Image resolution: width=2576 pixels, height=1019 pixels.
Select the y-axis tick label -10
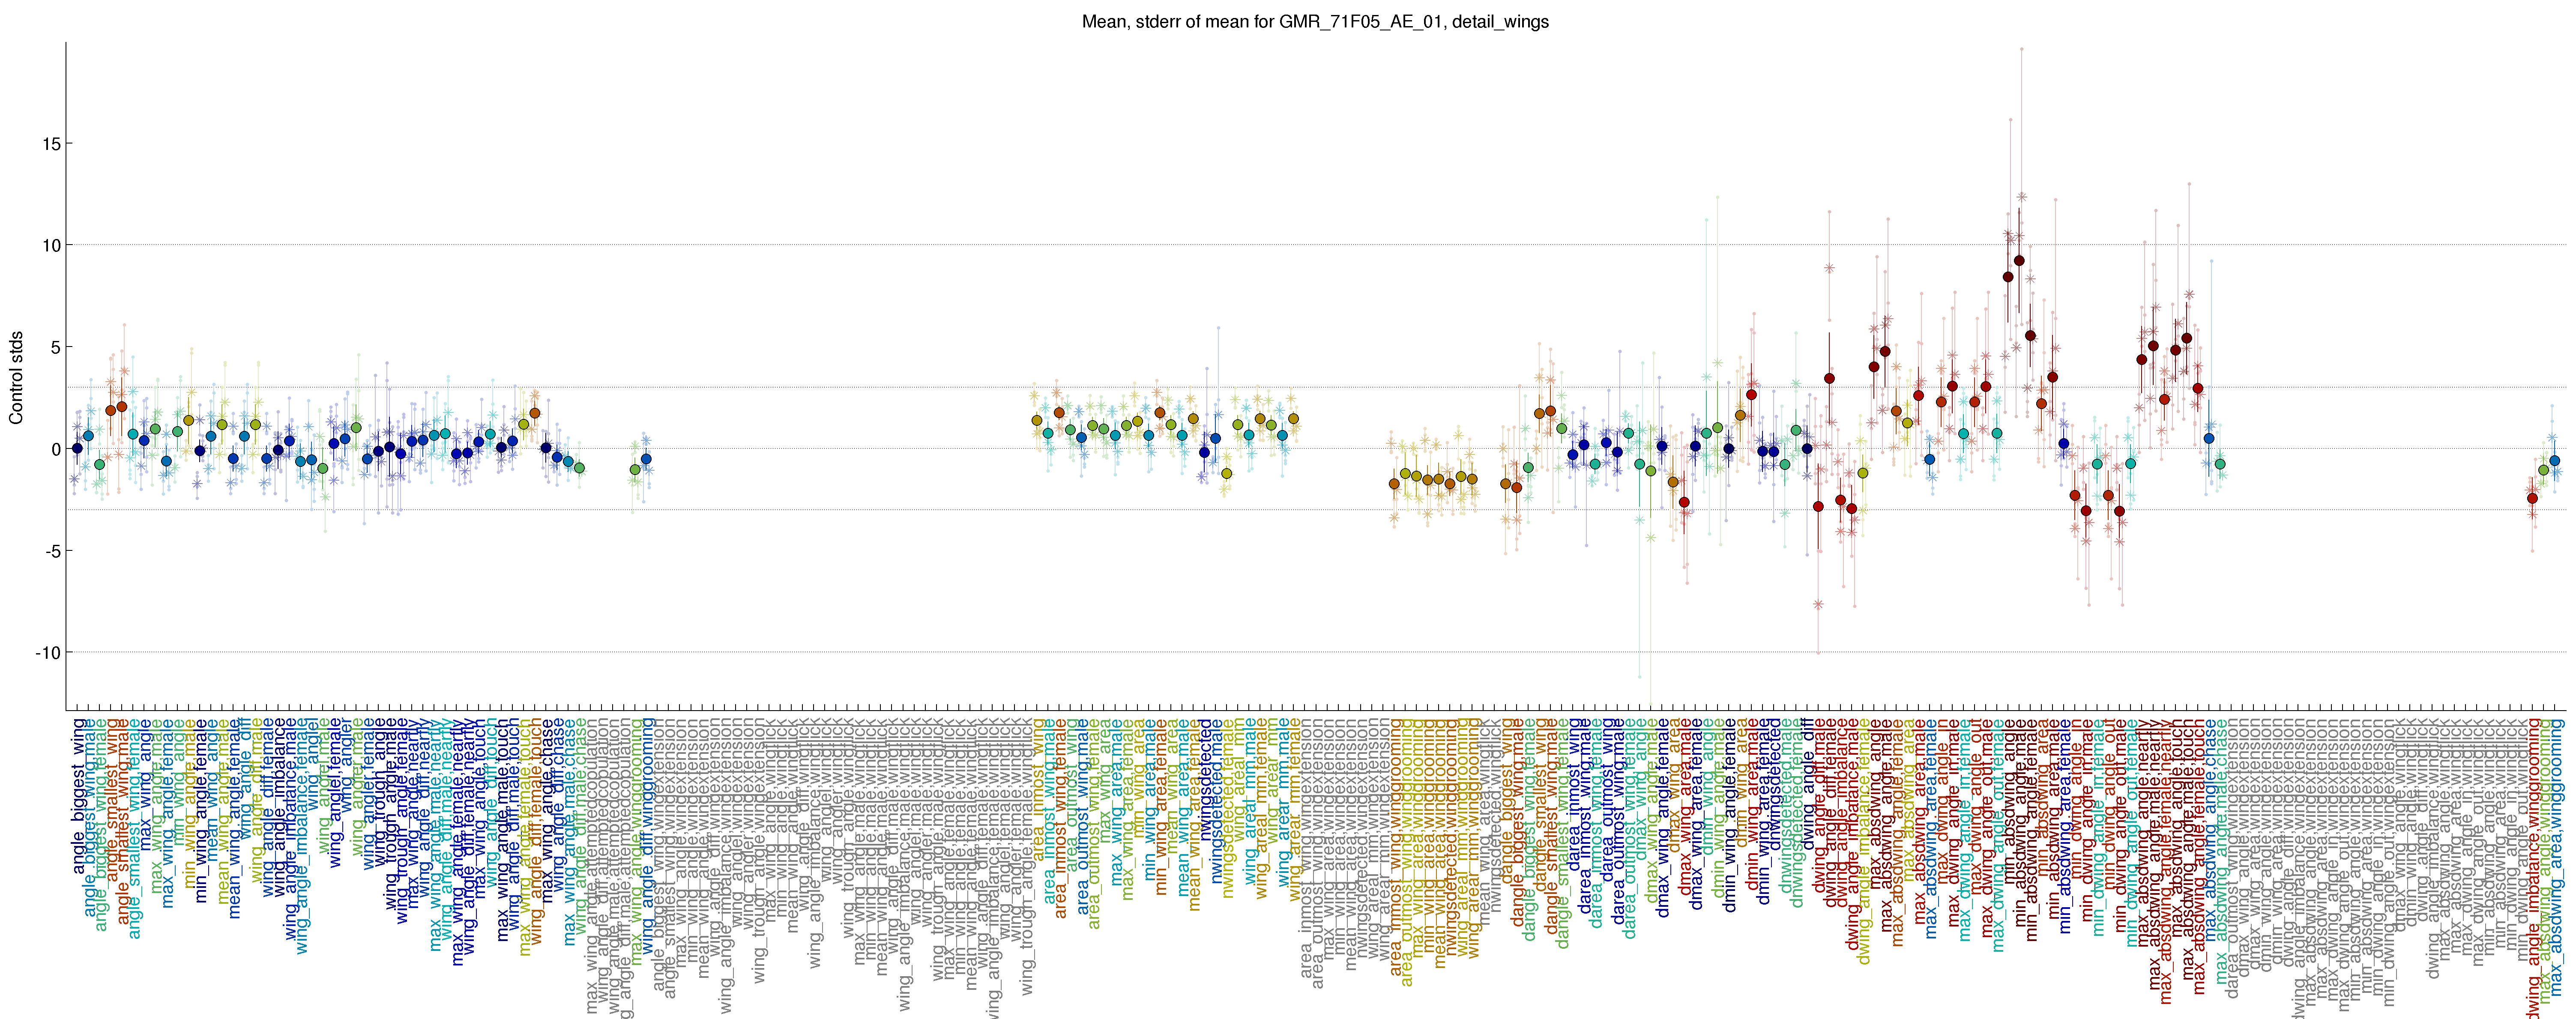point(48,653)
